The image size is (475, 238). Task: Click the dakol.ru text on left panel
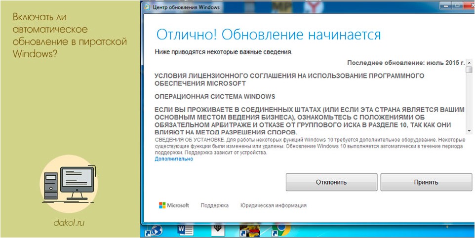point(69,223)
